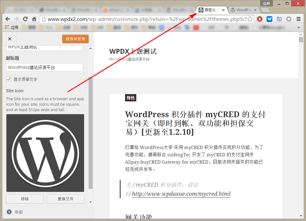Close the WordPre tab
The width and height of the screenshot is (306, 221).
point(255,10)
